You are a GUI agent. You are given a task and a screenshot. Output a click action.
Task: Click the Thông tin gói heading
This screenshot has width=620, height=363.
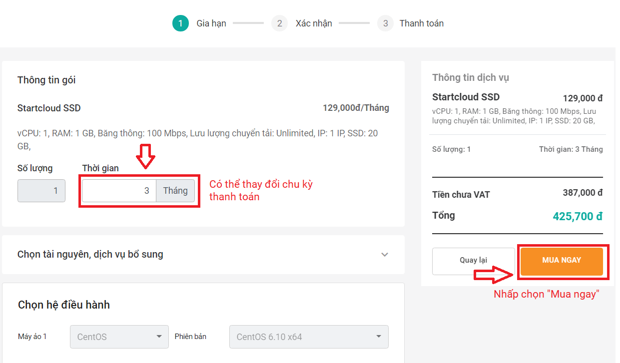click(46, 80)
